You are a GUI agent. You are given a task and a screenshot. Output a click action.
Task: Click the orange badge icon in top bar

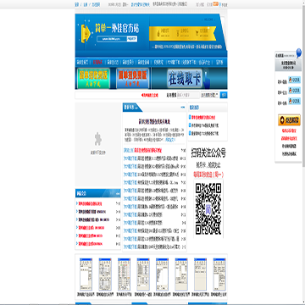pyautogui.click(x=216, y=4)
